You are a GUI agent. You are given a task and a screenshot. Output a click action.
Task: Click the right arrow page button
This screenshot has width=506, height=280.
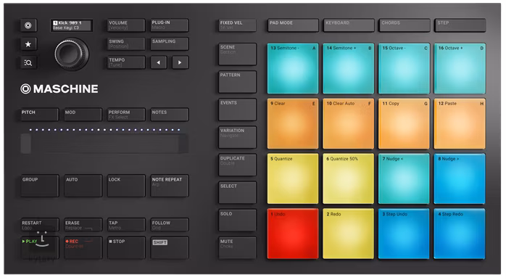[x=180, y=62]
